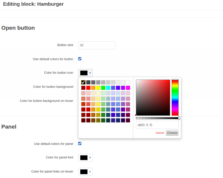Expand Color for panel links on hover picker

click(85, 172)
